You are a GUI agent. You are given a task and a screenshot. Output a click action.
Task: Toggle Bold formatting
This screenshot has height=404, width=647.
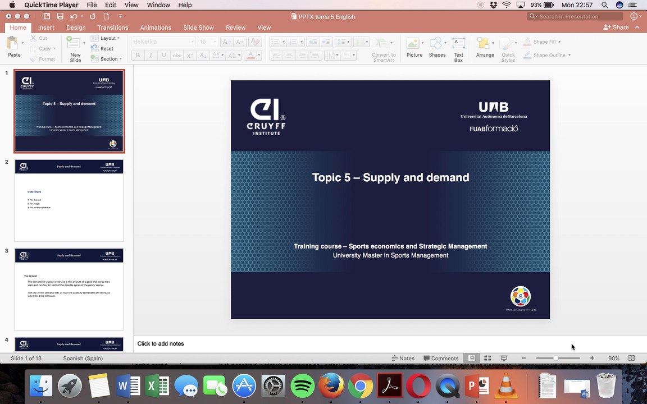(138, 55)
